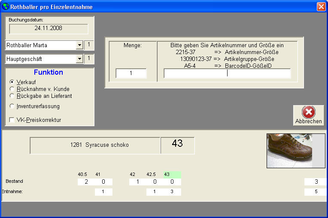The image size is (328, 218).
Task: Click the article number entry field
Action: (x=227, y=73)
